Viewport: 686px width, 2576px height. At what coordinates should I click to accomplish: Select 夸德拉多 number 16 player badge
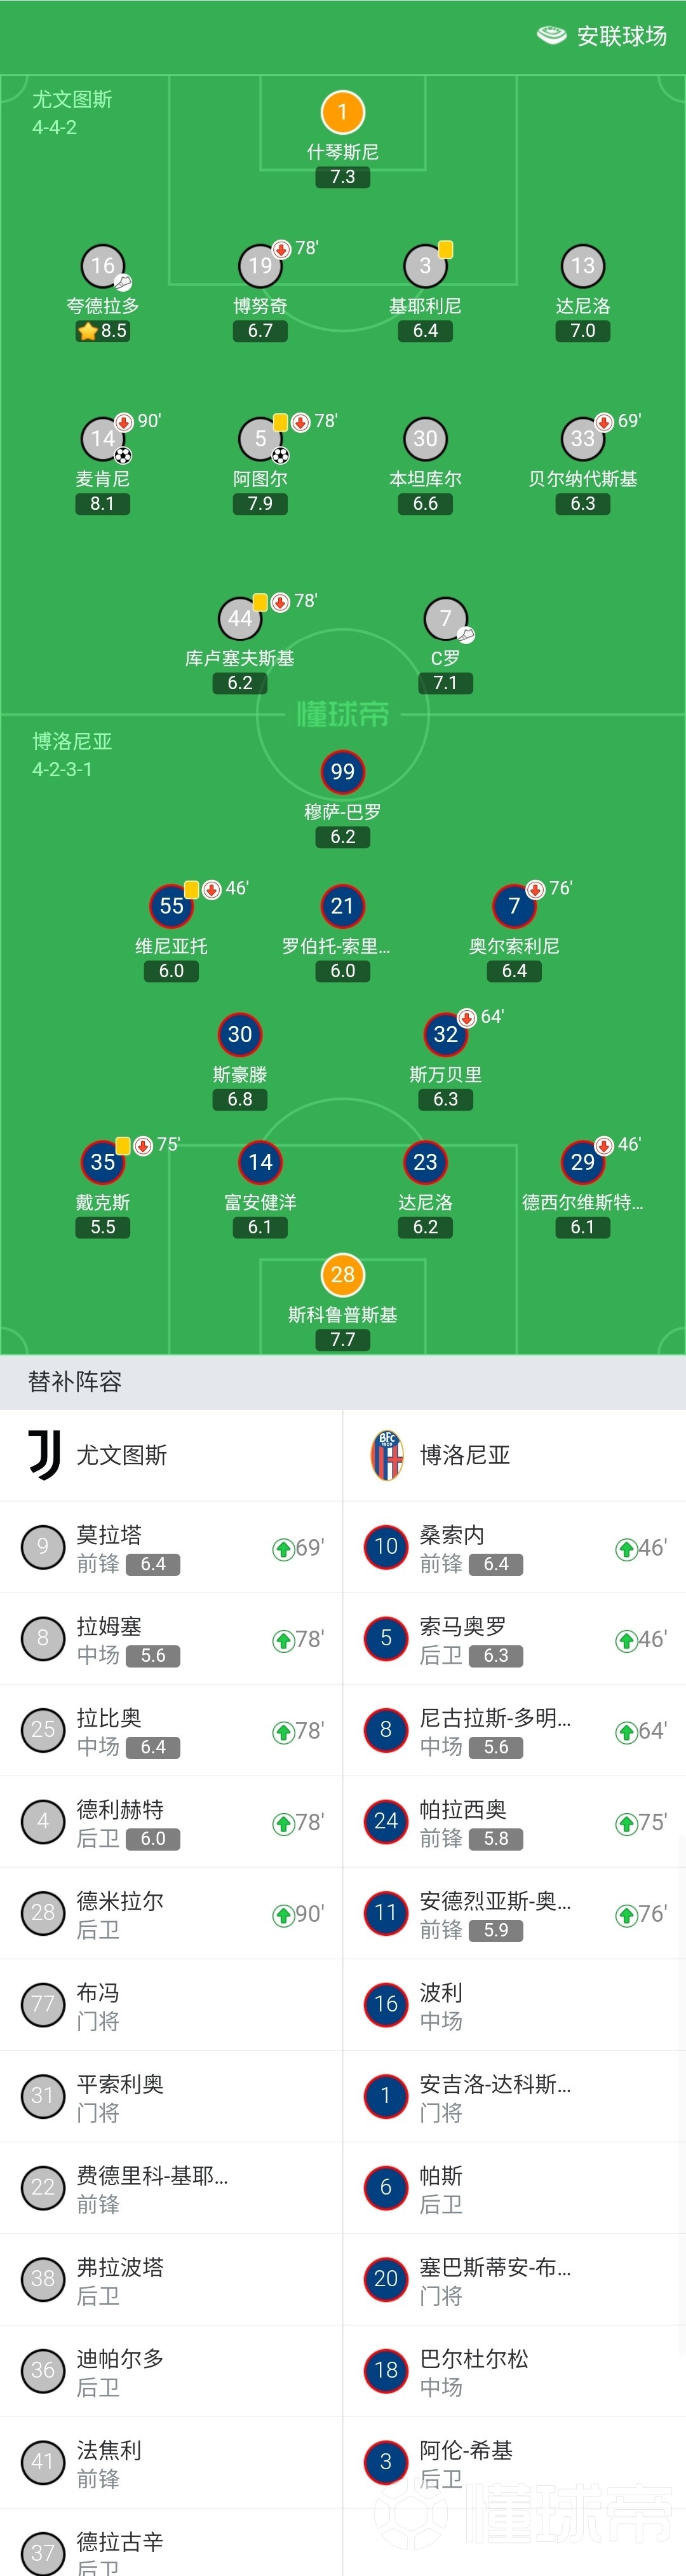pyautogui.click(x=103, y=266)
